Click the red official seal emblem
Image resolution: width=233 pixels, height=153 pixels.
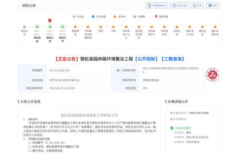[x=213, y=74]
